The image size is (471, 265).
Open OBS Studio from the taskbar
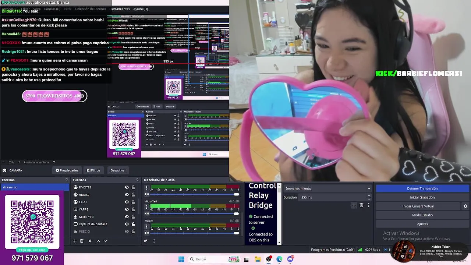tap(269, 259)
